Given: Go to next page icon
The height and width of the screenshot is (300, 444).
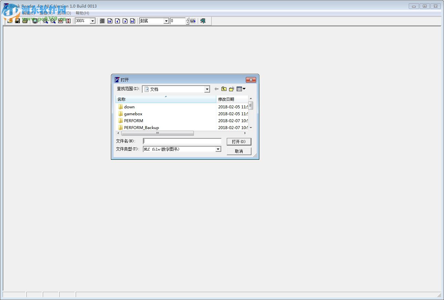Looking at the screenshot, I should [125, 21].
